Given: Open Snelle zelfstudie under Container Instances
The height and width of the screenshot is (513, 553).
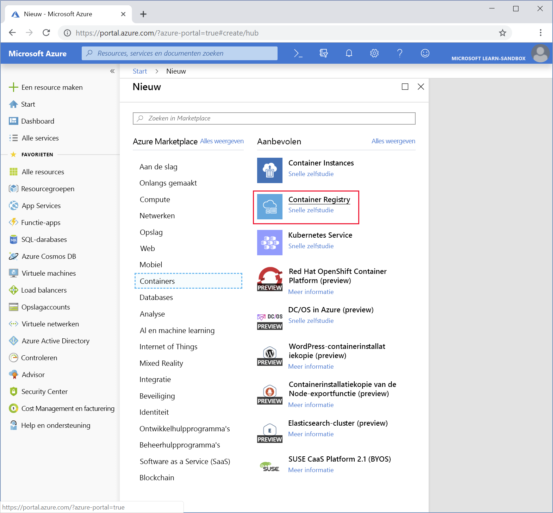Looking at the screenshot, I should tap(311, 174).
